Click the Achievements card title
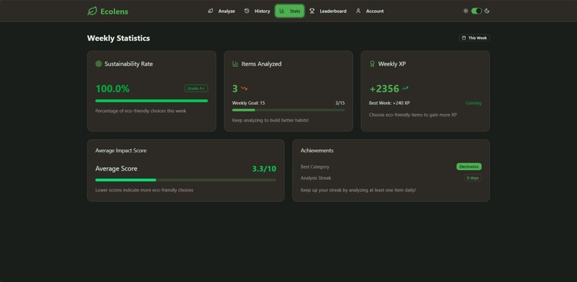Screen dimensions: 577x282 pos(317,151)
